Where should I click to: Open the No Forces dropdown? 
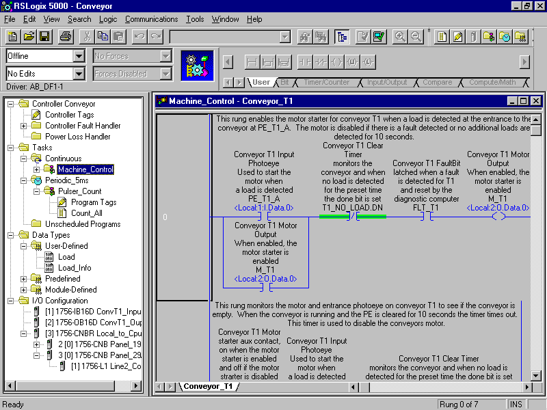(165, 56)
